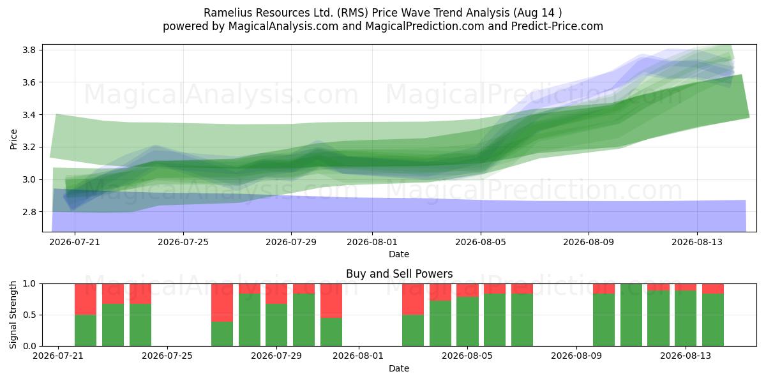
Task: Click the 'Buy and Sell Powers' subplot title
Action: pyautogui.click(x=400, y=274)
